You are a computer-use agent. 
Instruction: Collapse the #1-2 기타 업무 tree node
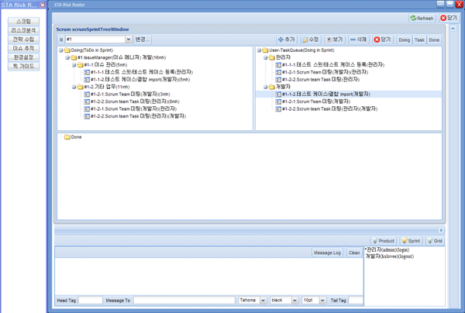(74, 88)
